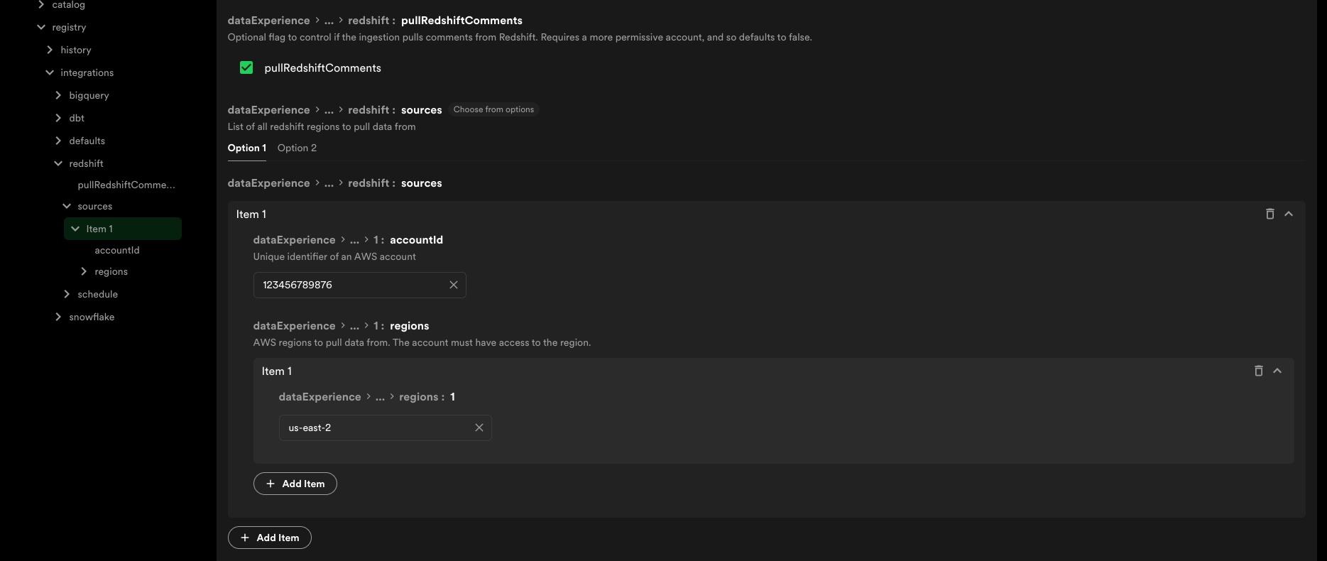This screenshot has width=1327, height=561.
Task: Collapse the redshift tree node
Action: coord(58,163)
